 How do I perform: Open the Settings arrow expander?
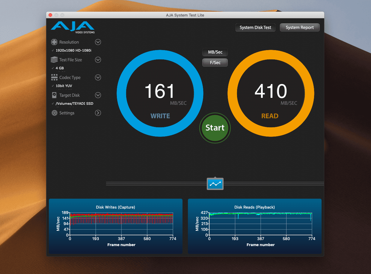point(98,113)
